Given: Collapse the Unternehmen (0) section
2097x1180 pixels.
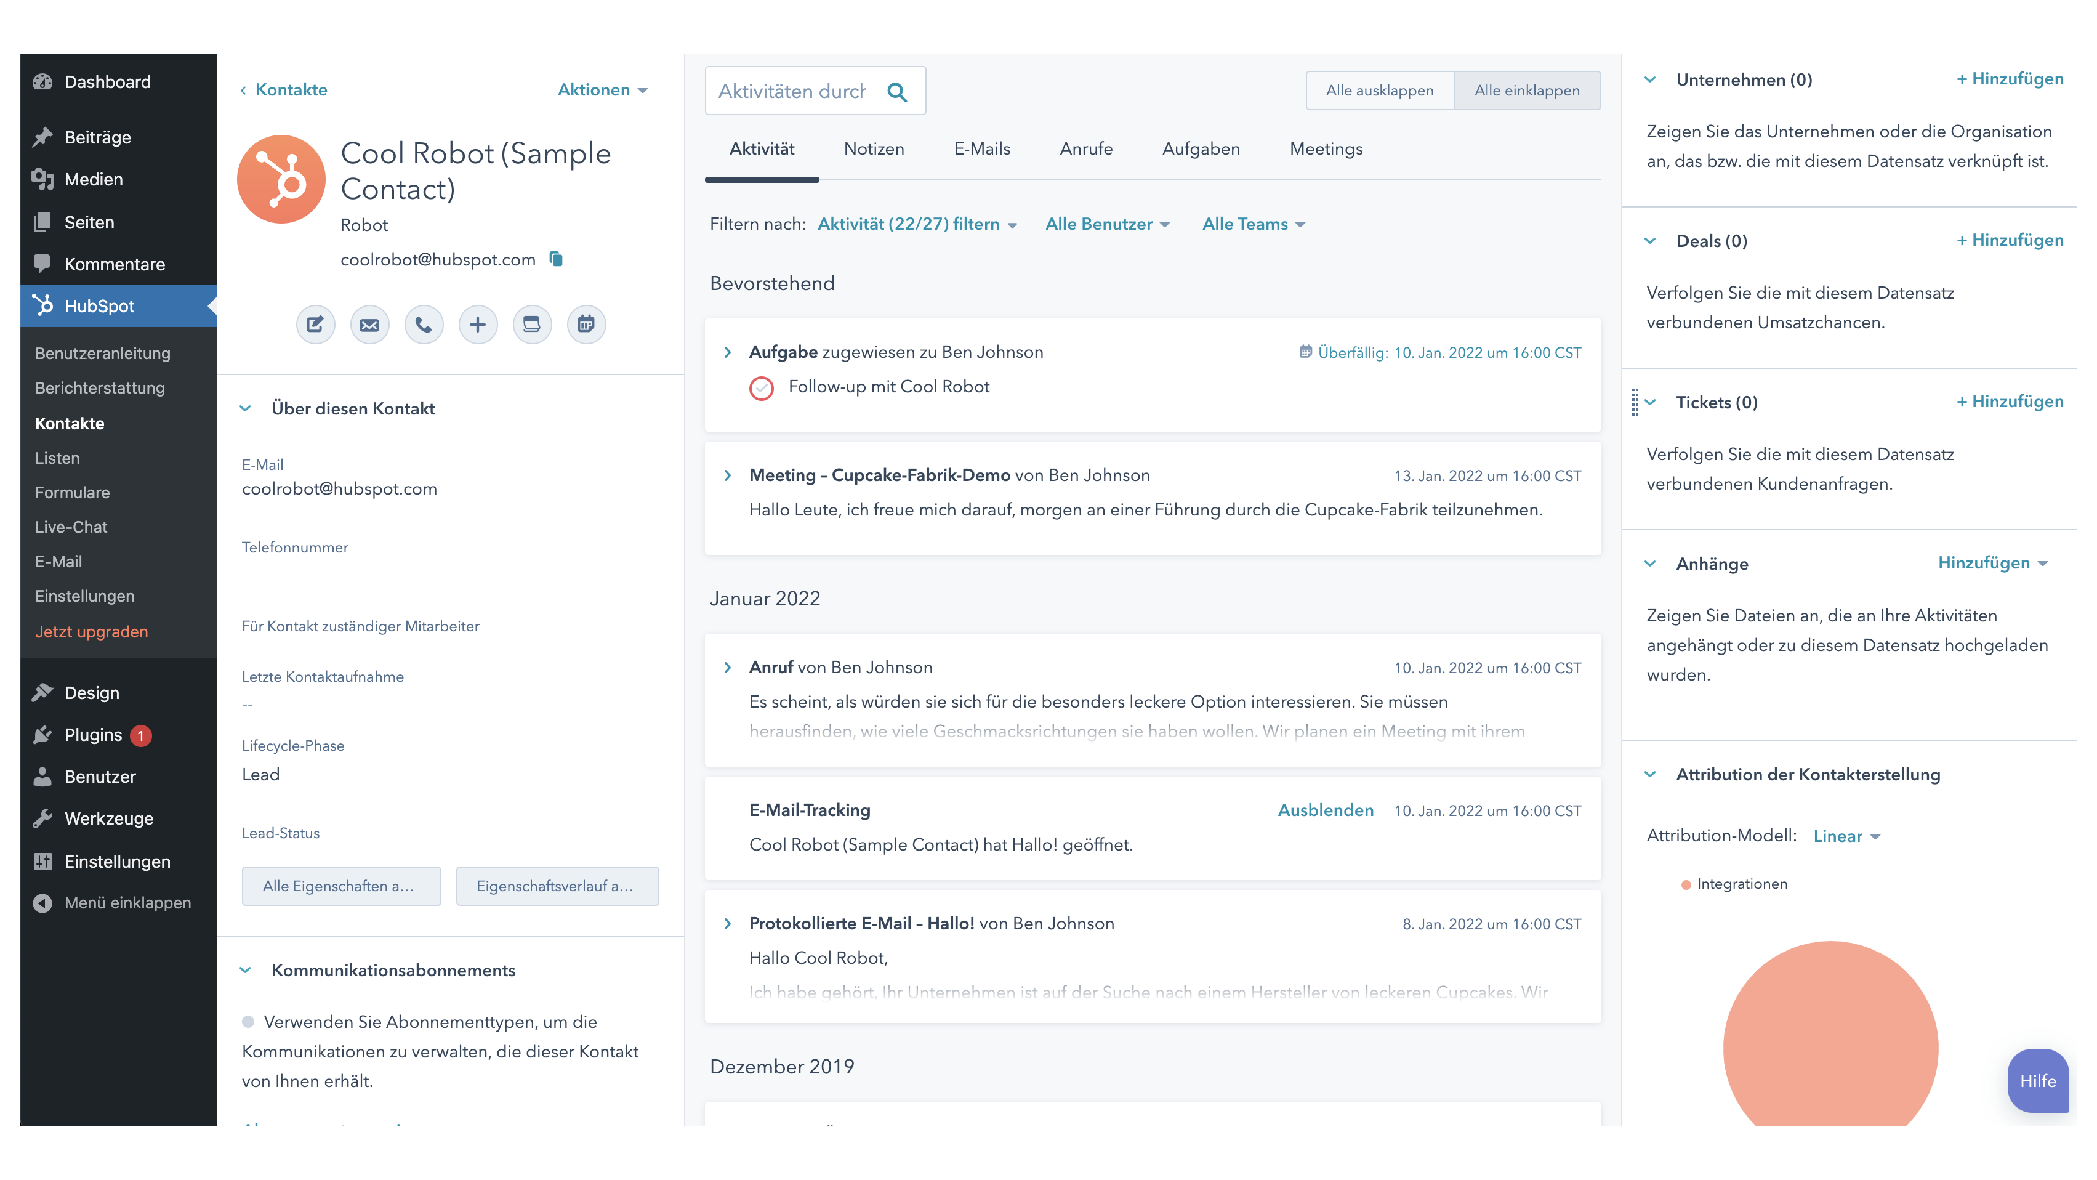Looking at the screenshot, I should (1650, 80).
